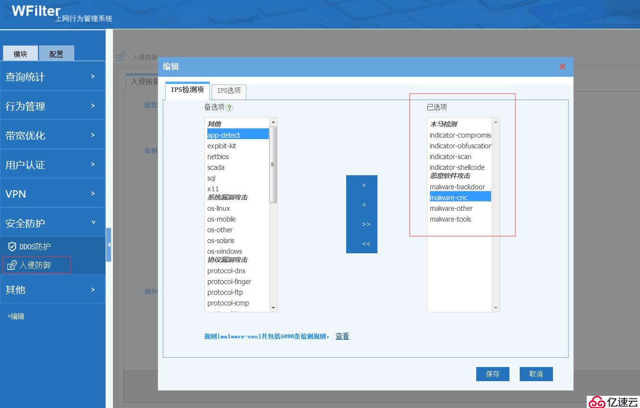Image resolution: width=640 pixels, height=408 pixels.
Task: Select x11 in available list
Action: pos(238,189)
